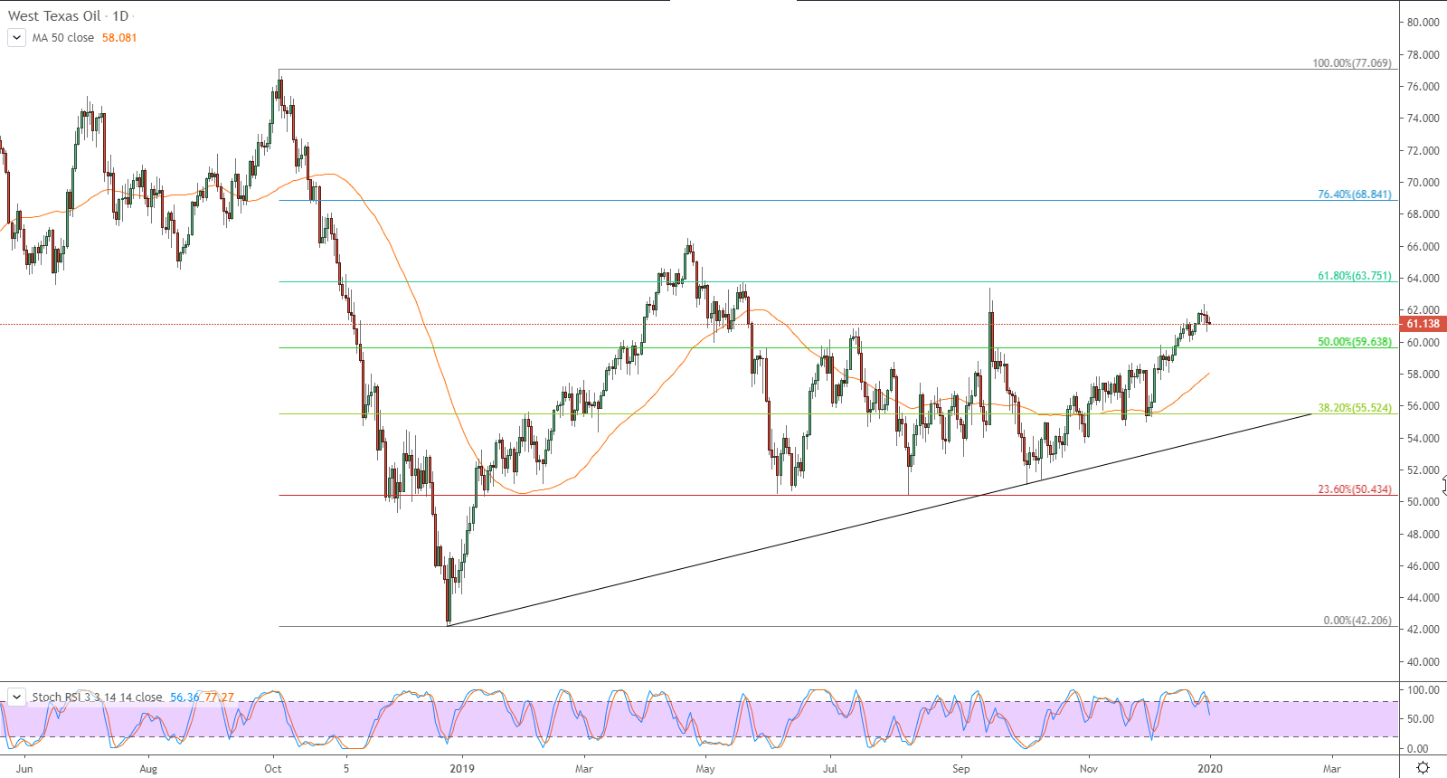Image resolution: width=1447 pixels, height=778 pixels.
Task: Click the current price tag 61.138
Action: click(1423, 324)
